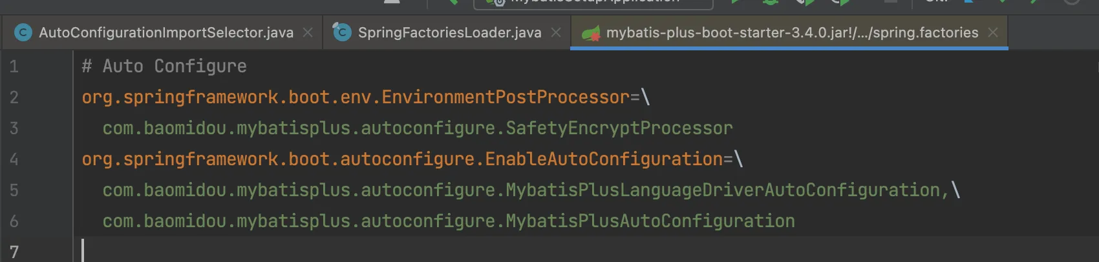Click the '# Auto Configure' comment line
The width and height of the screenshot is (1099, 262).
164,66
